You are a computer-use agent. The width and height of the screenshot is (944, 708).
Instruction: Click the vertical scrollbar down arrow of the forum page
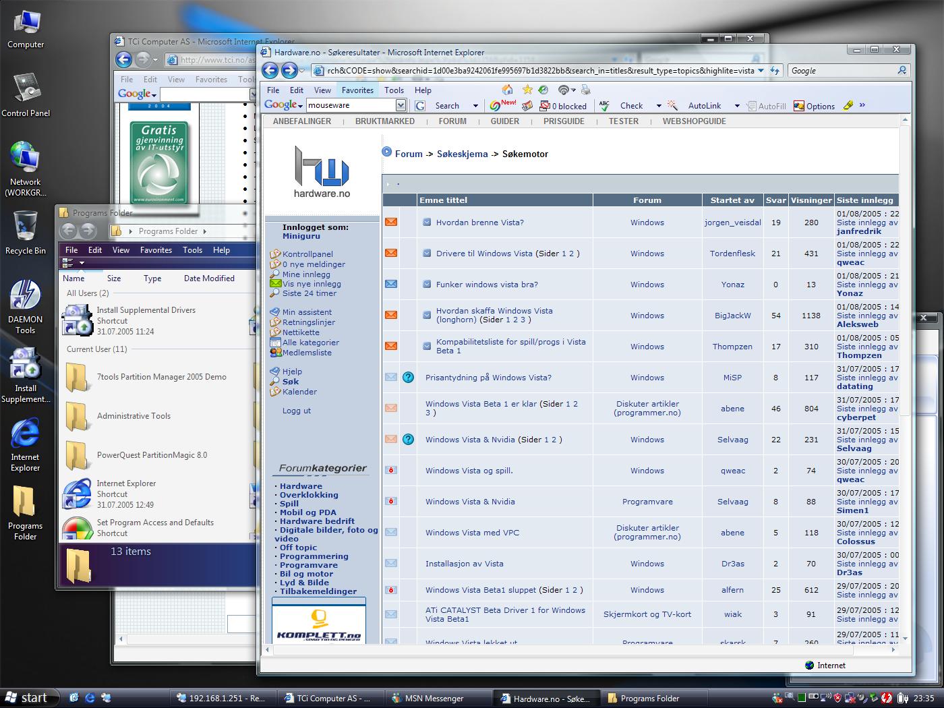tap(904, 637)
